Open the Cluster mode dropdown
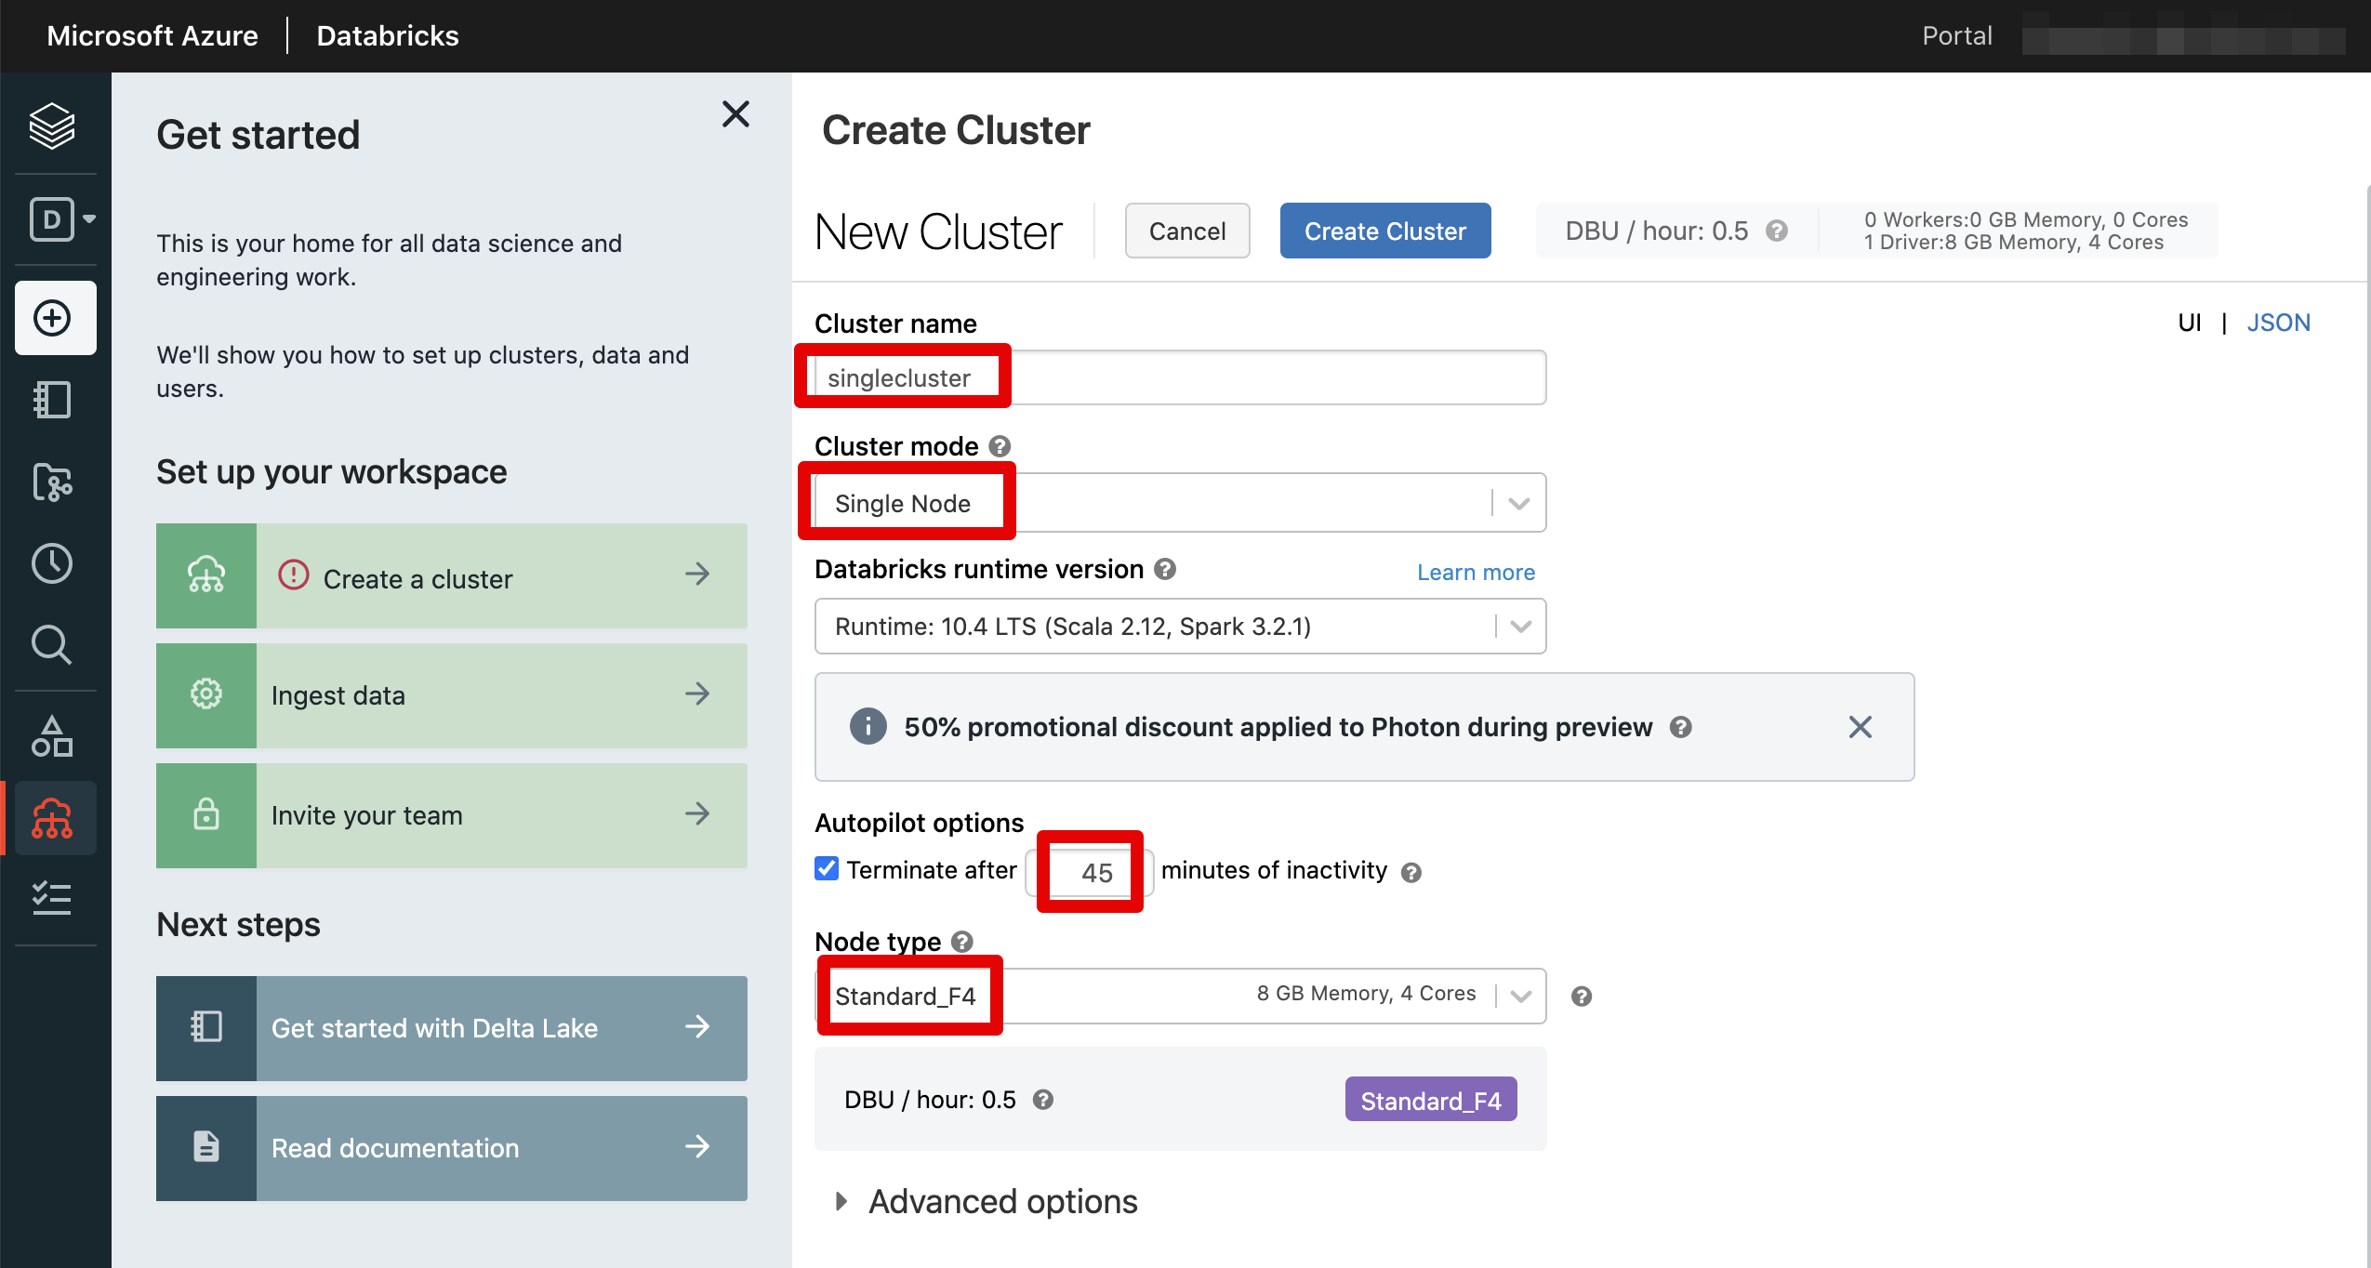 tap(1179, 503)
